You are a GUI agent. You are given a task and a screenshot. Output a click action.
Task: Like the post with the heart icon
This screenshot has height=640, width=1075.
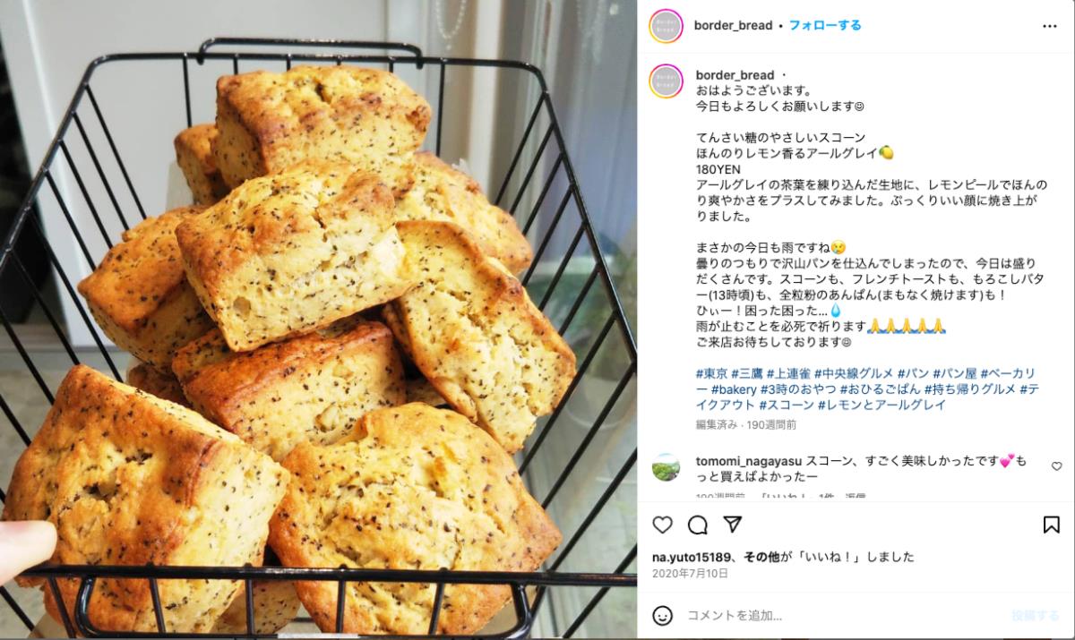[x=662, y=525]
